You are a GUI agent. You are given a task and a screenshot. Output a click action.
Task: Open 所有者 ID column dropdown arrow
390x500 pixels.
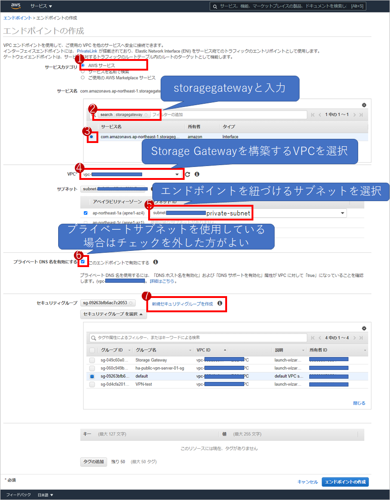click(x=365, y=350)
